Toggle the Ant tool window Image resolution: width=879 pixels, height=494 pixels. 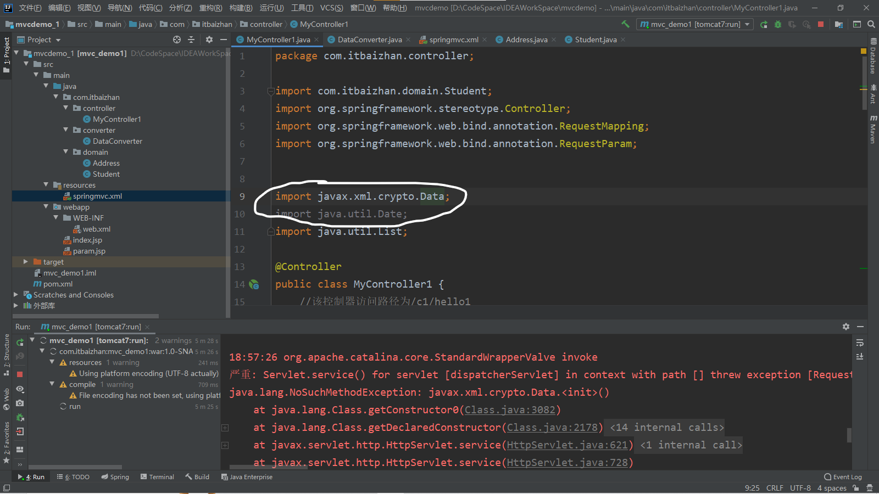[x=873, y=94]
